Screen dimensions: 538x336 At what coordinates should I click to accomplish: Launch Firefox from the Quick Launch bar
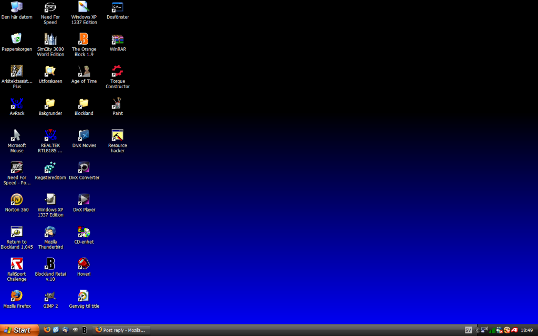click(x=47, y=330)
